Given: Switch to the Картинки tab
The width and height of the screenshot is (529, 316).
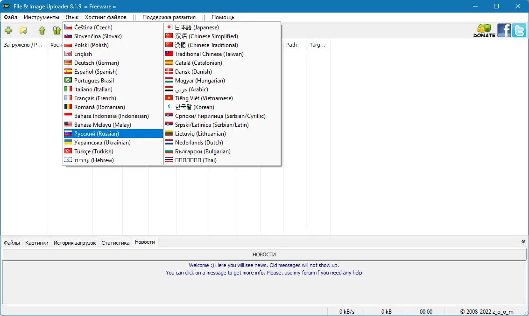Looking at the screenshot, I should 37,243.
